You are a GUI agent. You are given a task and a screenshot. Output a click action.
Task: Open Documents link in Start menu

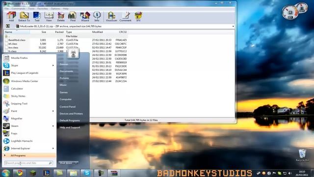coord(66,71)
